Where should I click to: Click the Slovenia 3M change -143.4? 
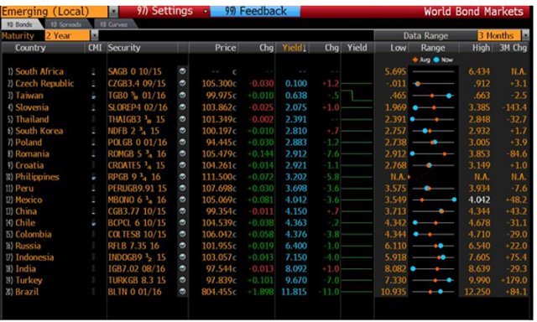pos(514,107)
